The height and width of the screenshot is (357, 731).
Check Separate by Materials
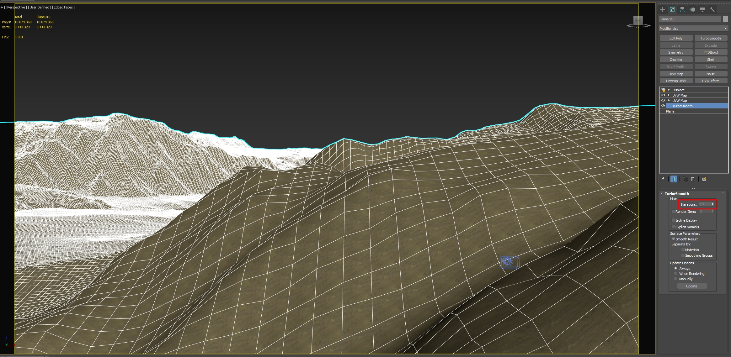[x=683, y=249]
